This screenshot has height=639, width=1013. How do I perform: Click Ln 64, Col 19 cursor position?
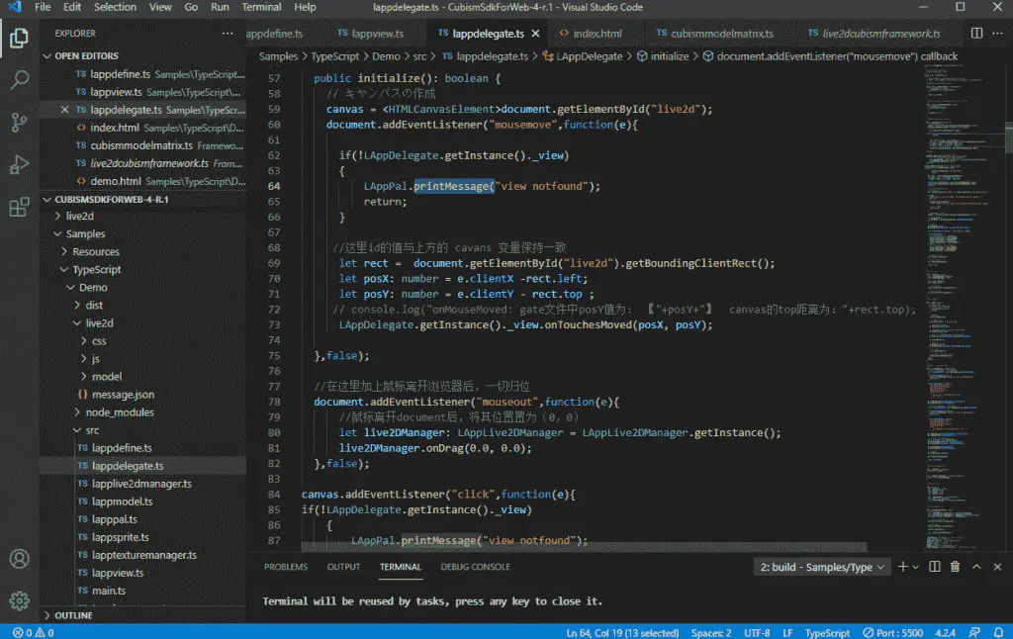tap(622, 632)
